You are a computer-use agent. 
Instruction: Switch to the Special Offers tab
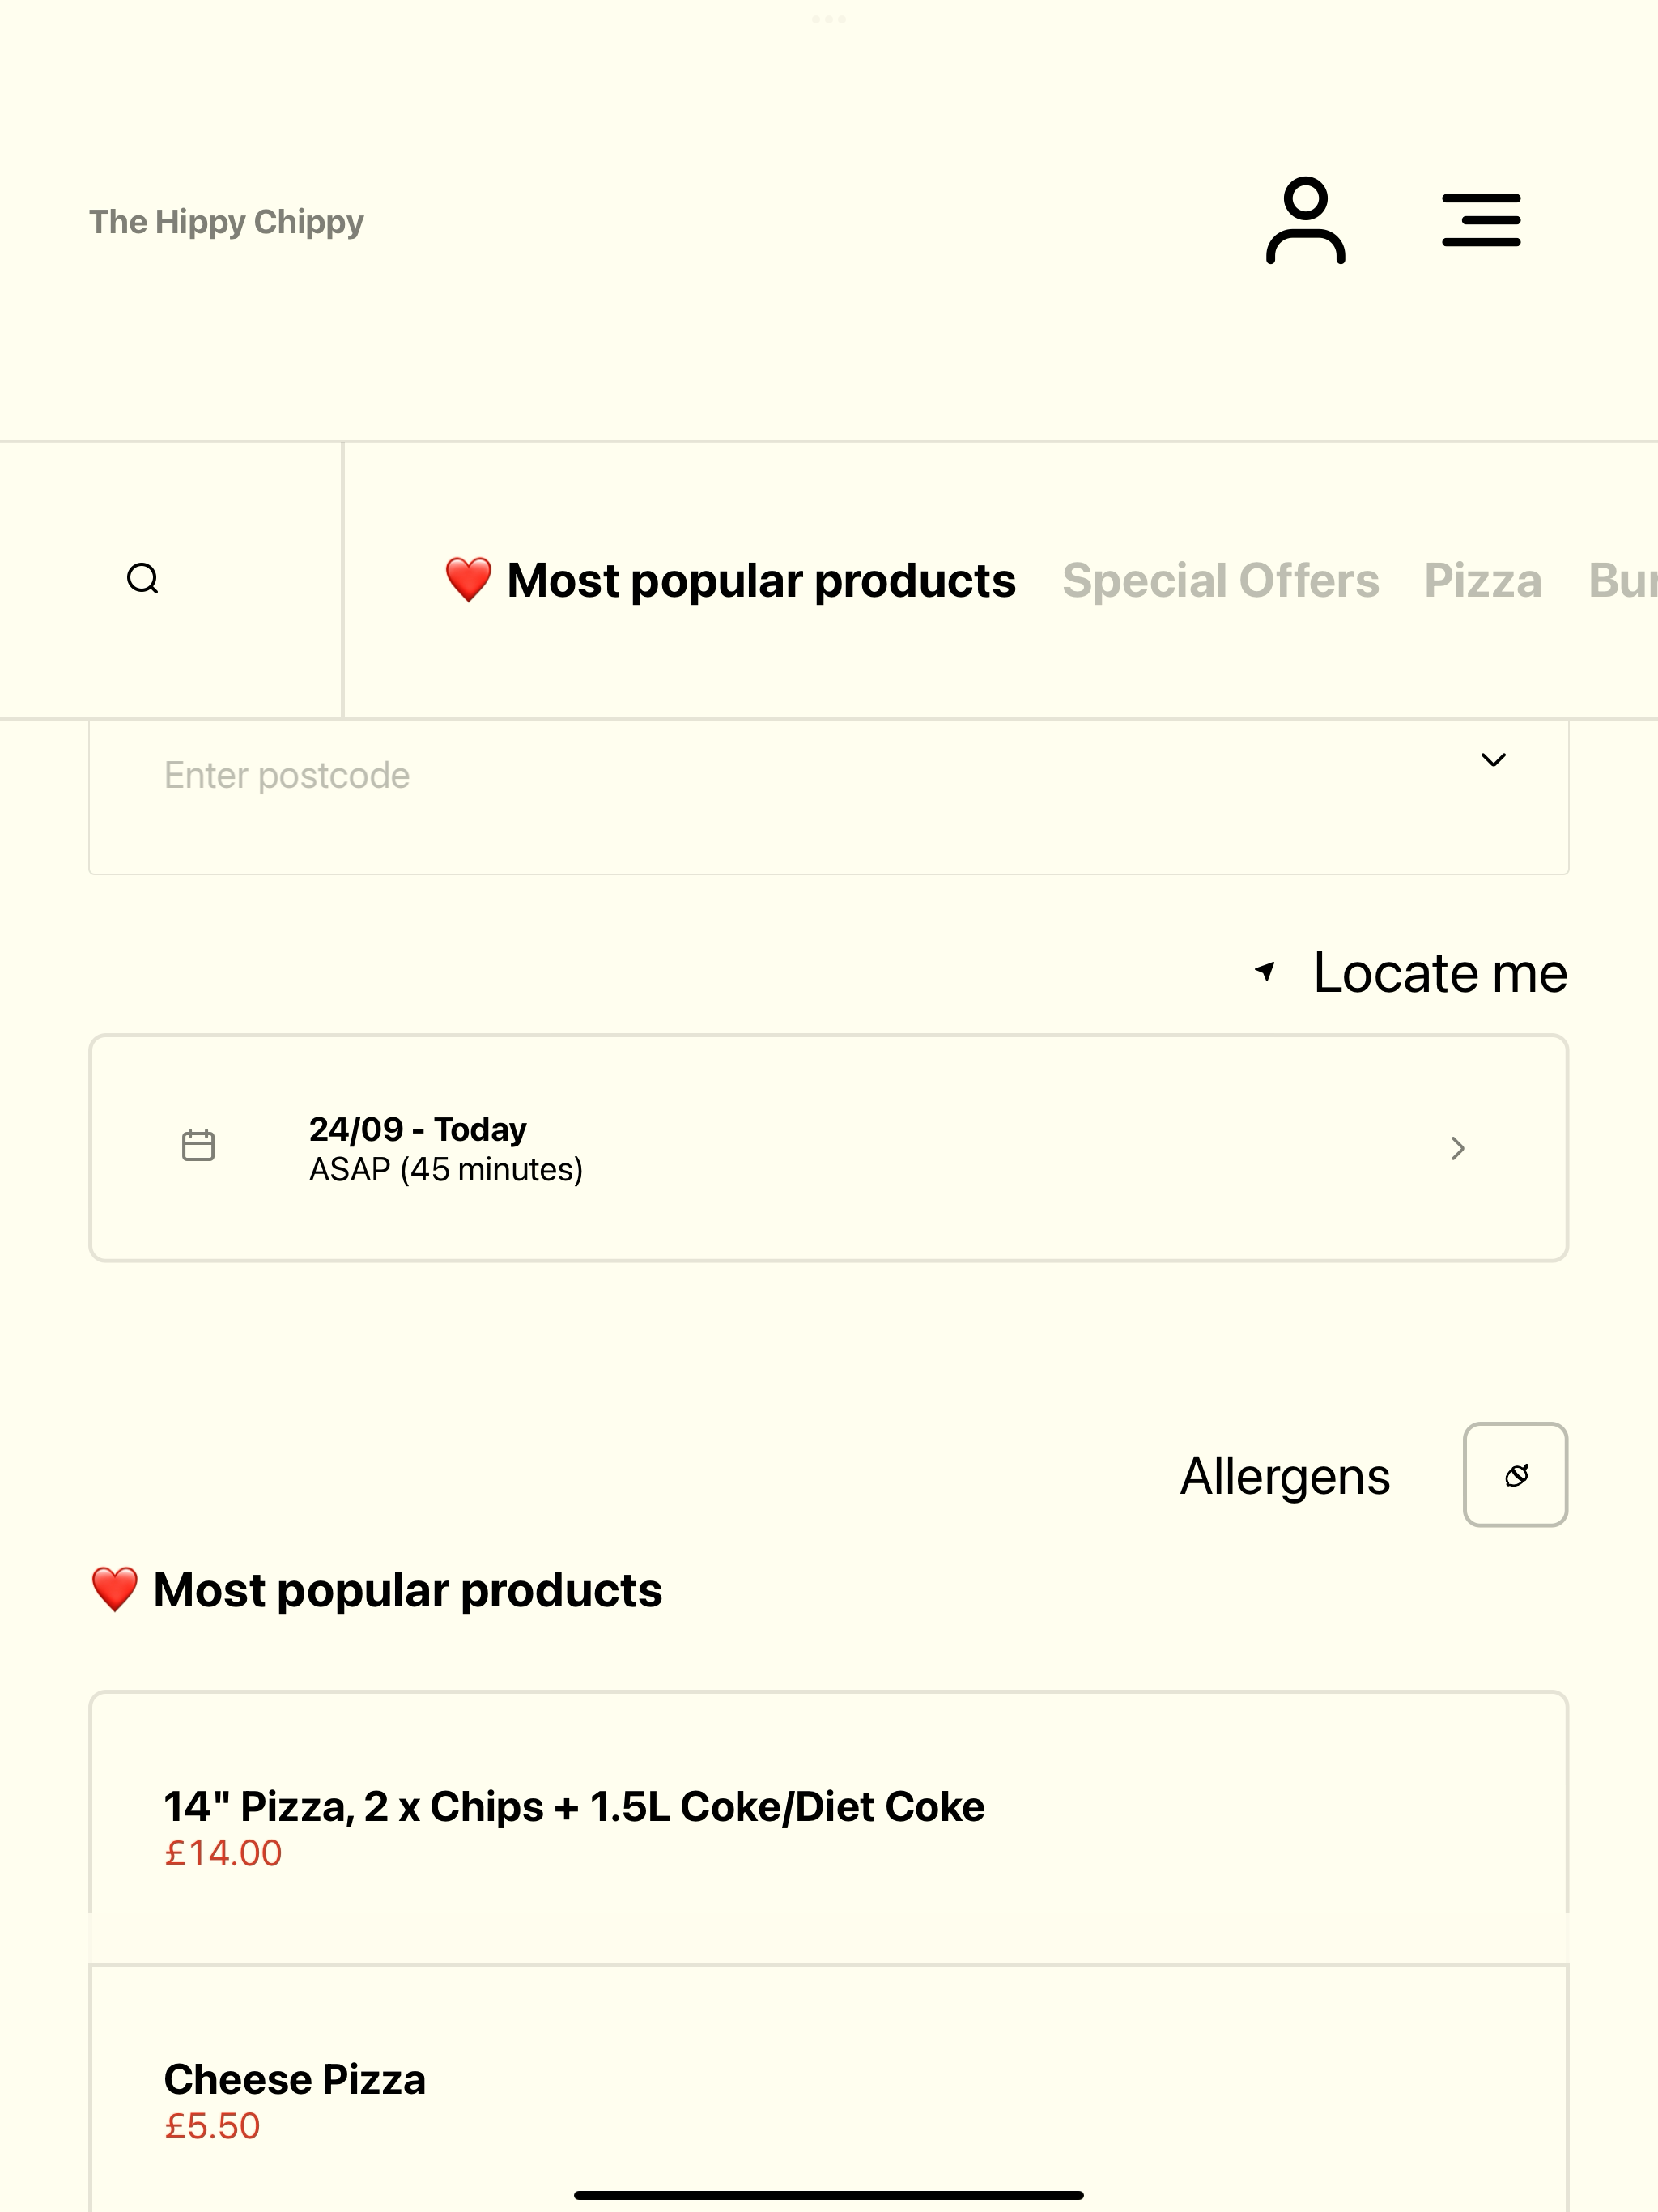pyautogui.click(x=1220, y=581)
